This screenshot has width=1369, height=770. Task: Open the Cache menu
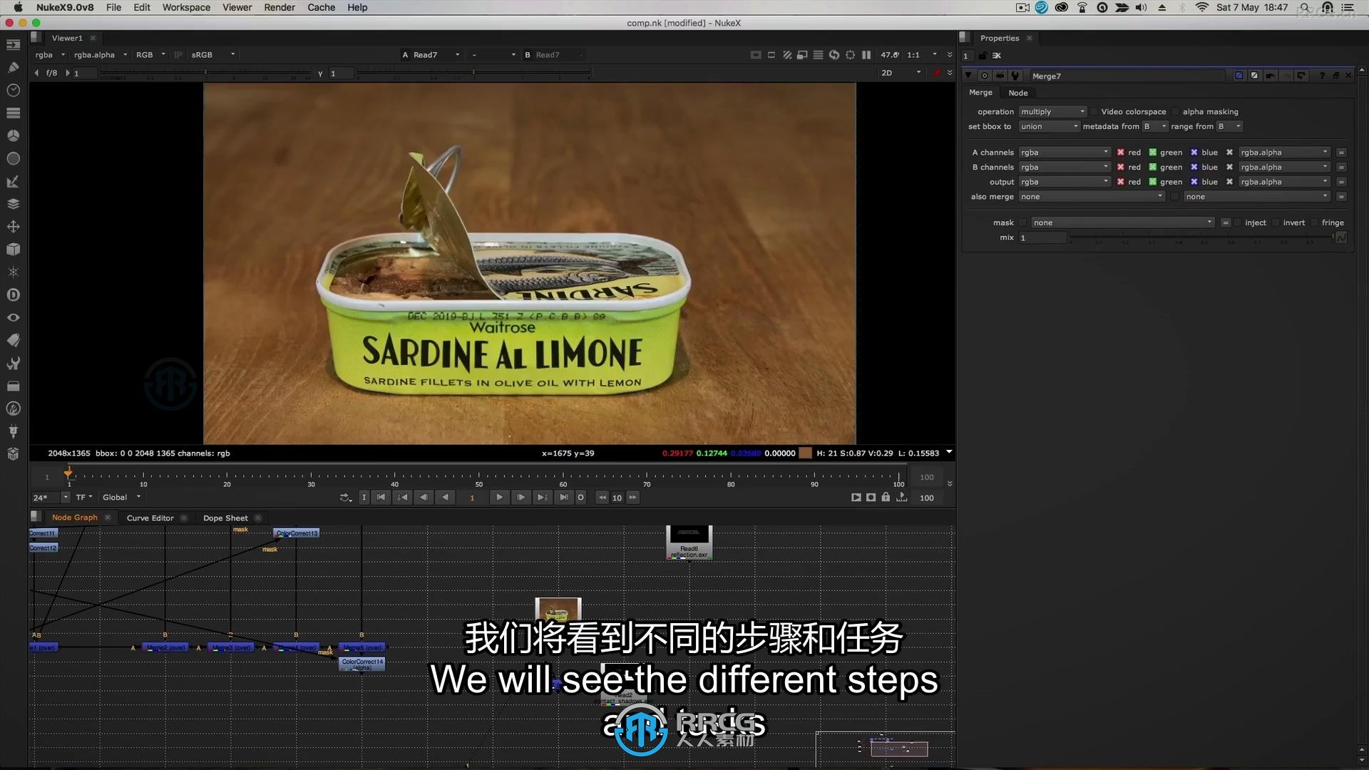pyautogui.click(x=321, y=7)
